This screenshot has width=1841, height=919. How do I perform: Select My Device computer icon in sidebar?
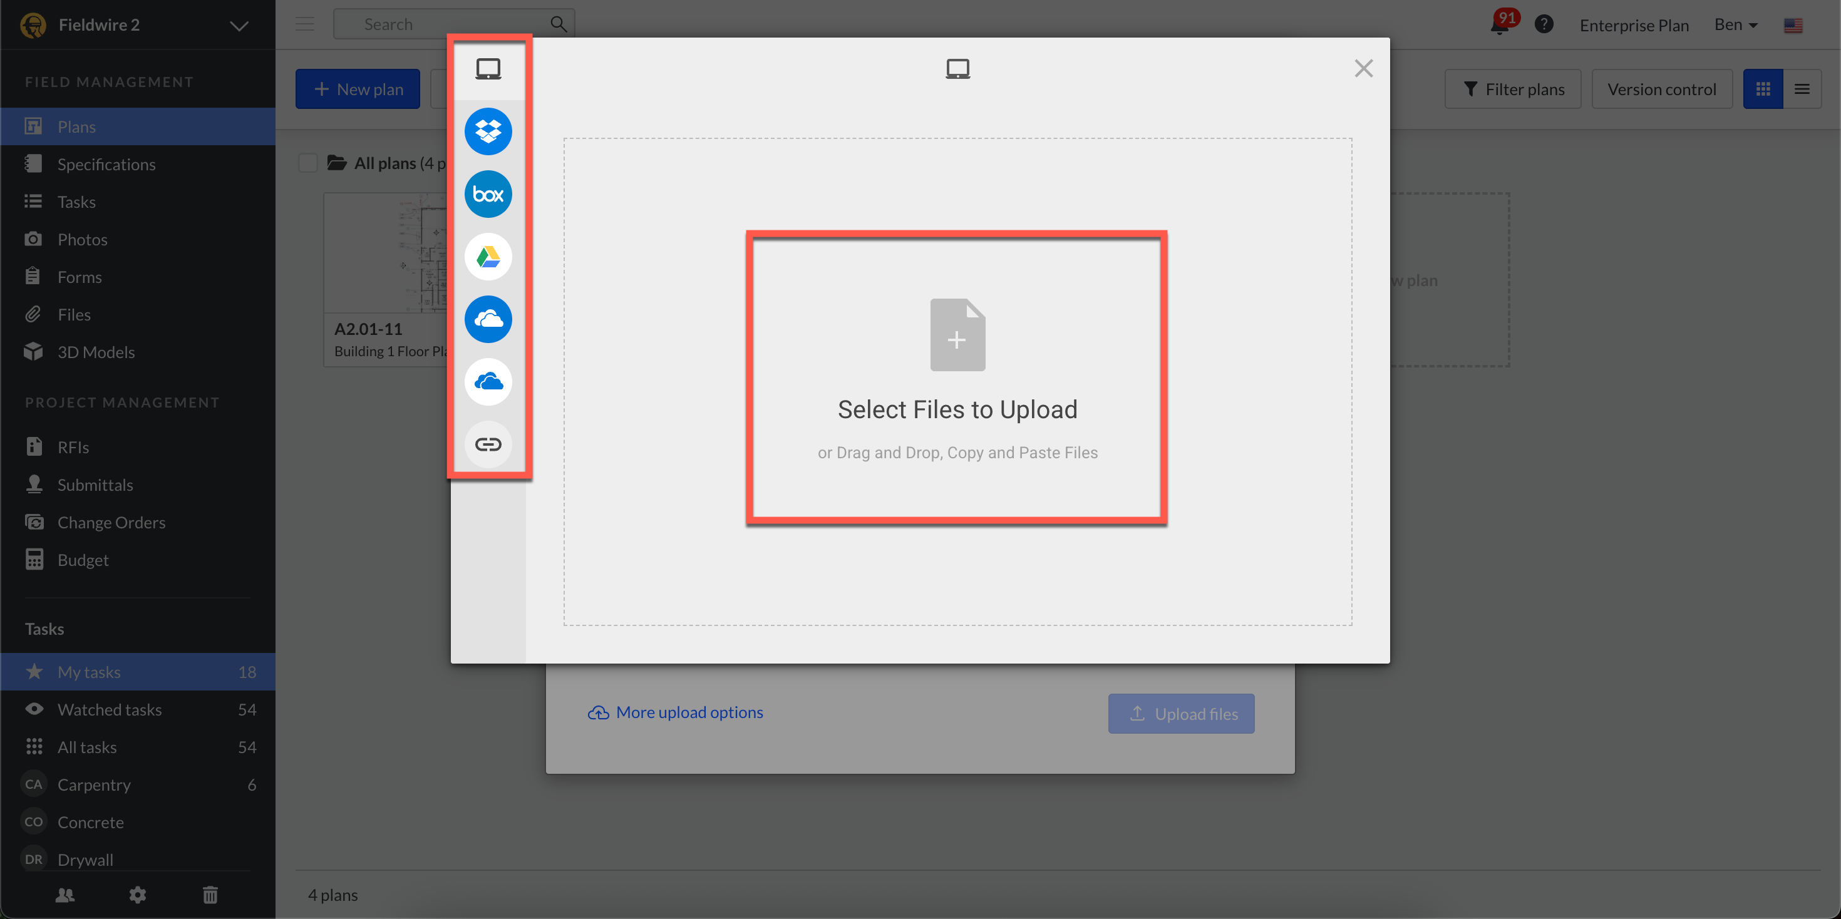(488, 69)
